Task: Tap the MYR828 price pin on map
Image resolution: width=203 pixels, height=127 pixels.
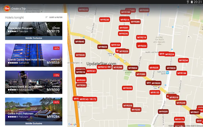Action: [171, 68]
